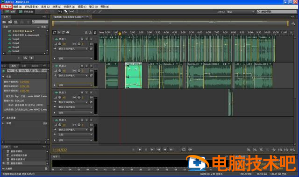Select the Time Selection tool

point(77,12)
